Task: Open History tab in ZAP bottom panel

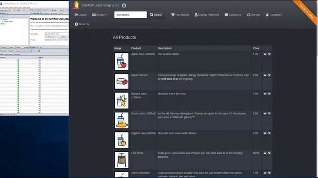Action: click(3, 47)
